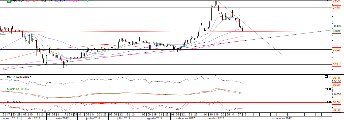The image size is (344, 120).
Task: Close the RSI 14 Suavizado panel
Action: pos(330,76)
